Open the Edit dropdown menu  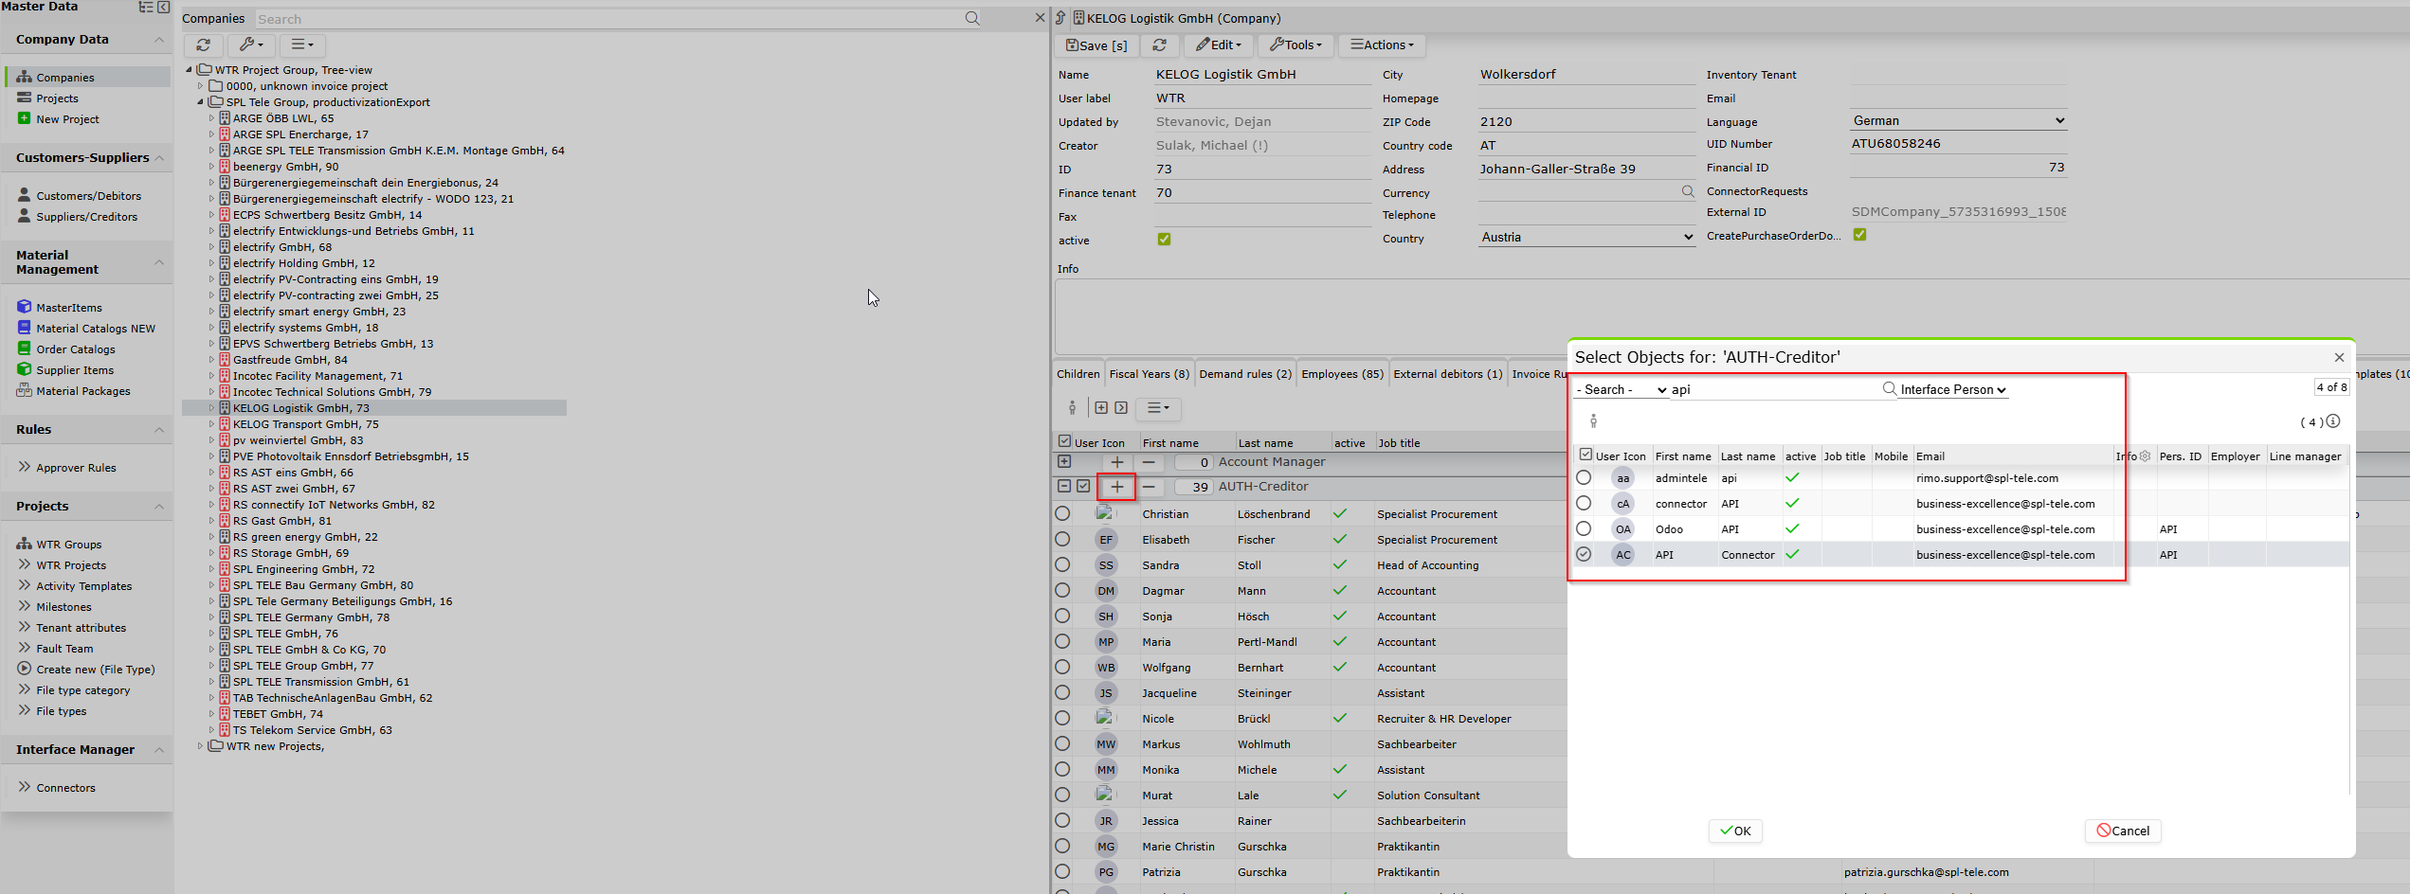pos(1218,45)
